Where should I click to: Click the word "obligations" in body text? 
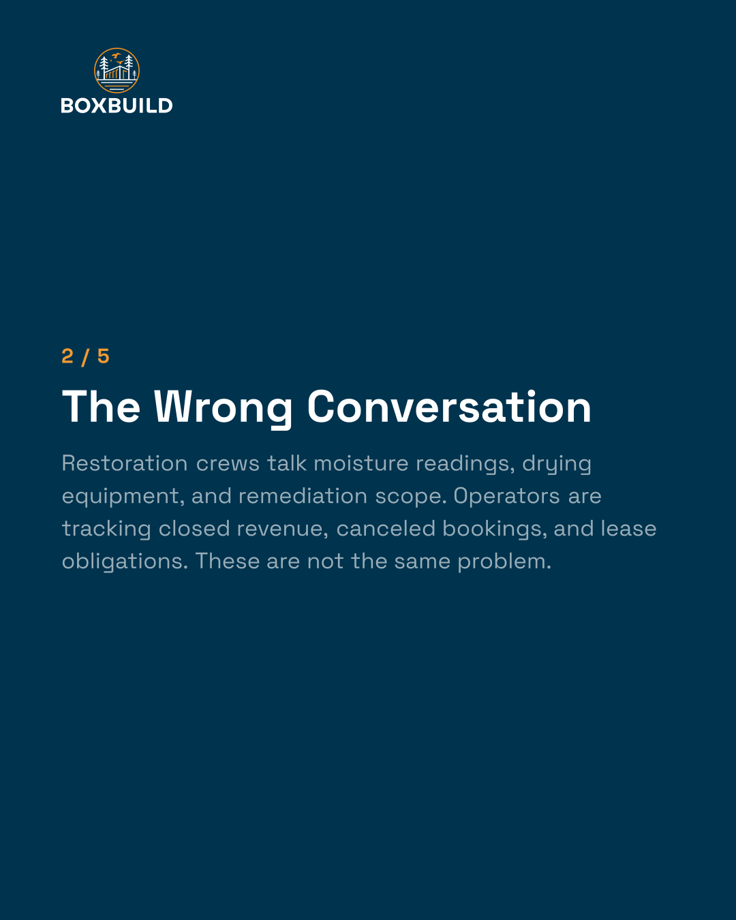pyautogui.click(x=125, y=563)
